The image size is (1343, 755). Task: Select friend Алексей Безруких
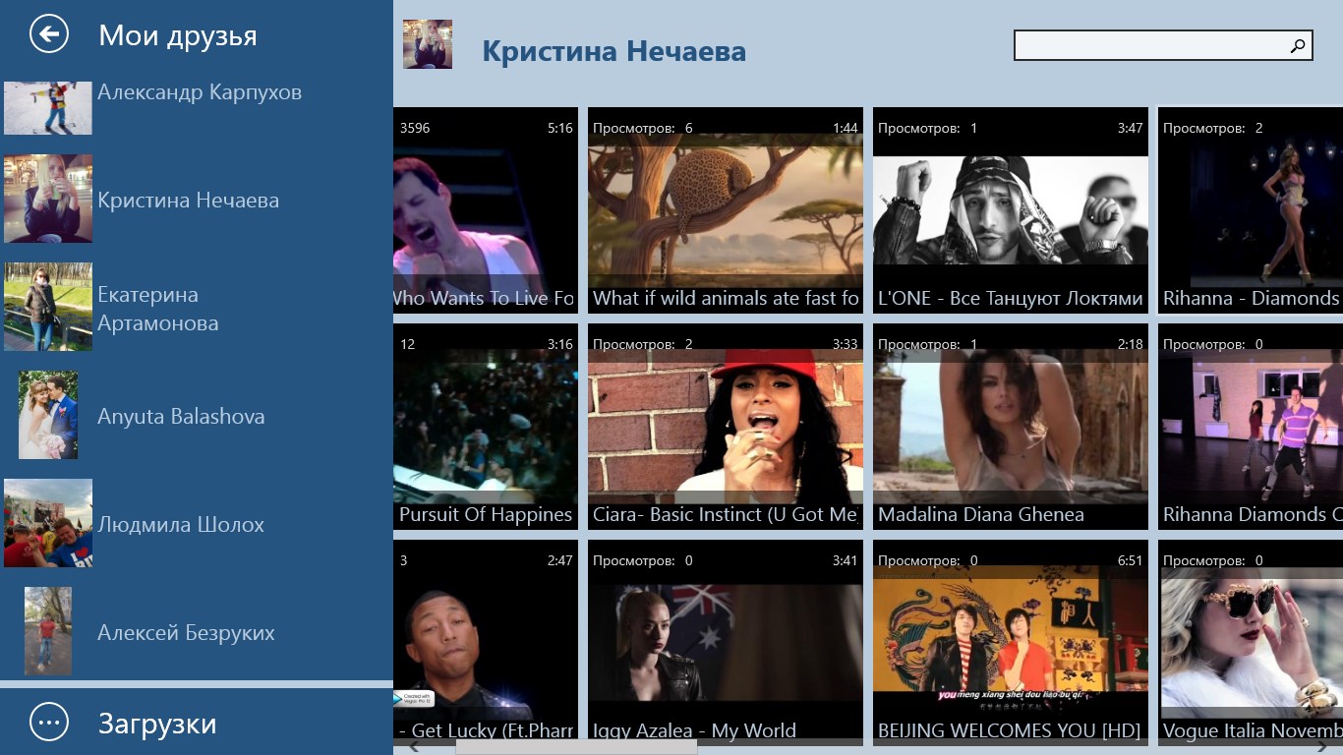[x=197, y=631]
